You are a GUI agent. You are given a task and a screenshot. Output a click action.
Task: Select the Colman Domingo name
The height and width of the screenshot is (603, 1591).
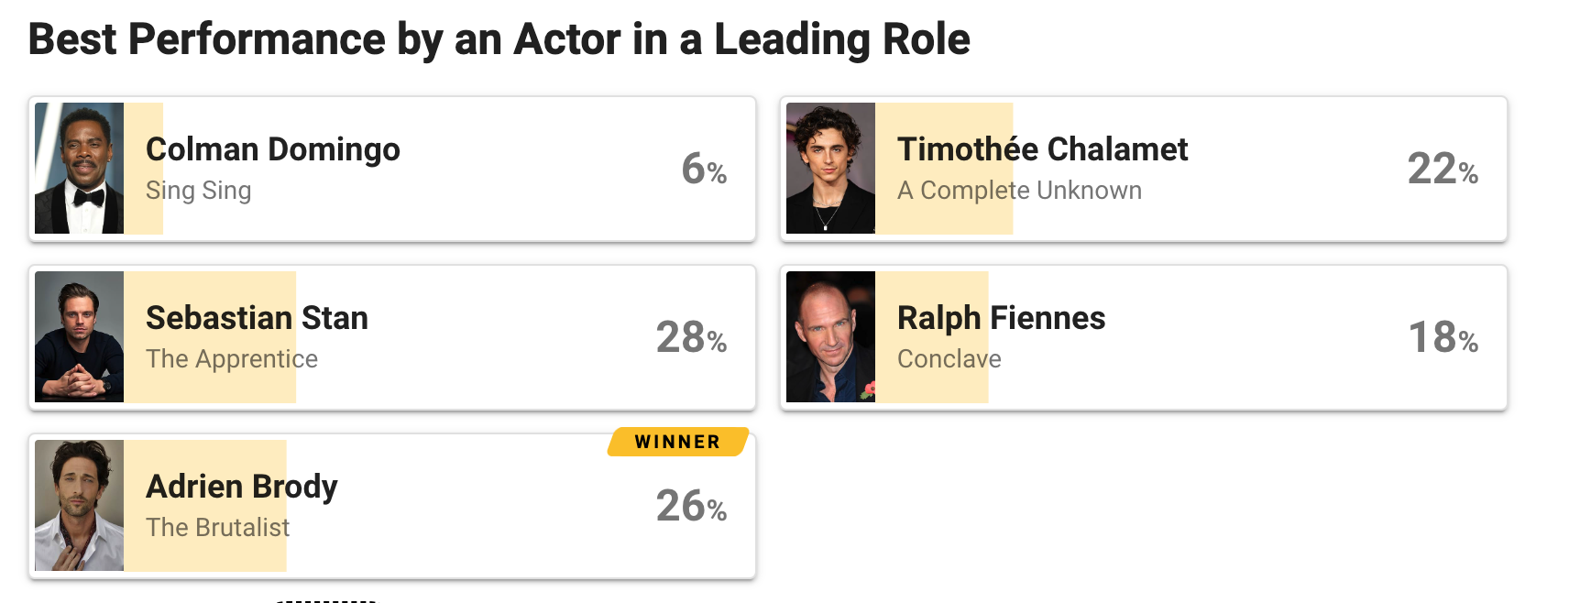(x=273, y=149)
